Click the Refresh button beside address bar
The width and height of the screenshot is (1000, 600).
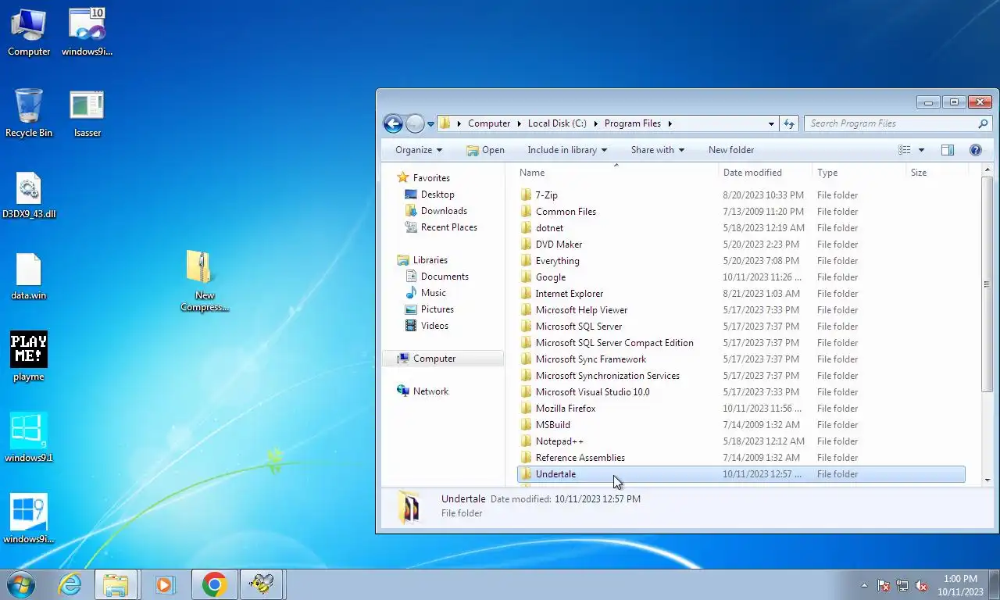click(789, 123)
